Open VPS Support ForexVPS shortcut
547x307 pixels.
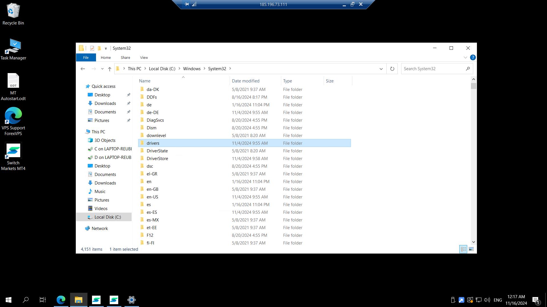pyautogui.click(x=13, y=122)
